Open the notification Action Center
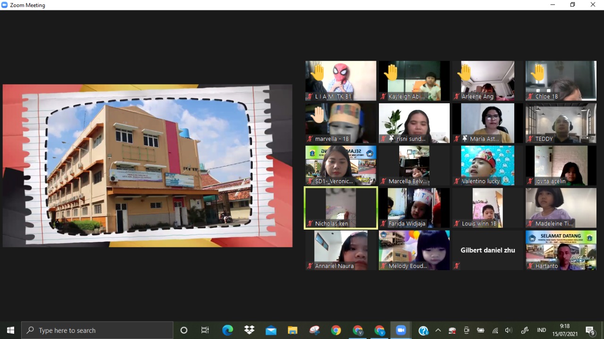The height and width of the screenshot is (339, 604). 590,330
